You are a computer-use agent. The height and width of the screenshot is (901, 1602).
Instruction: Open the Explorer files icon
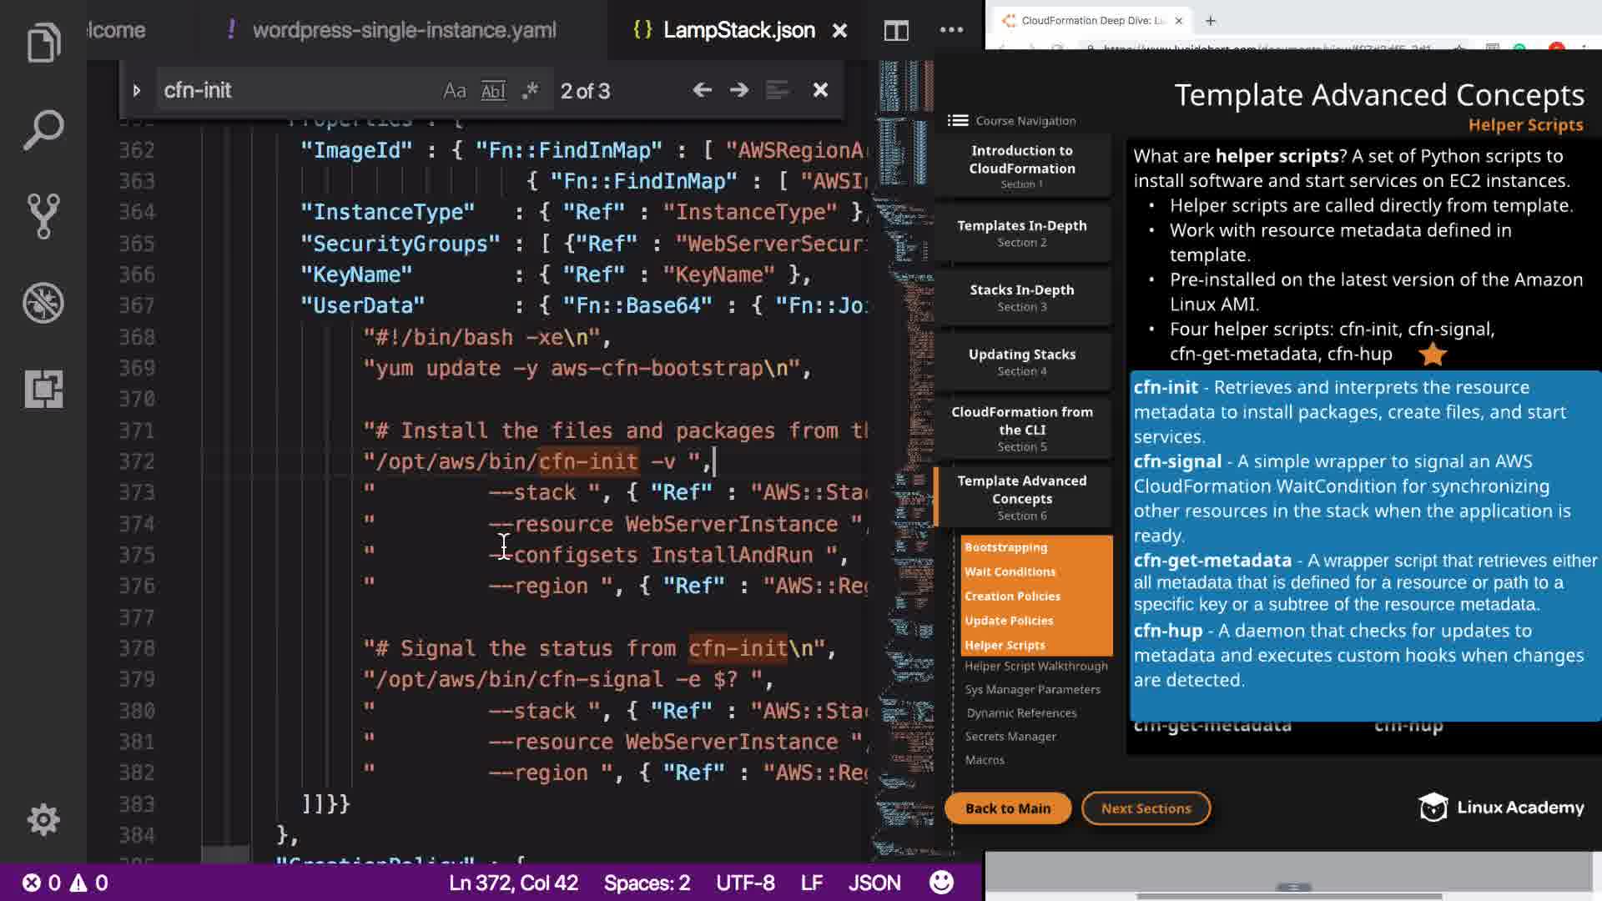[43, 43]
